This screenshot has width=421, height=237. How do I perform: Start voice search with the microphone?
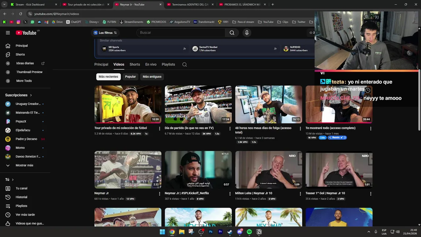coord(247,33)
